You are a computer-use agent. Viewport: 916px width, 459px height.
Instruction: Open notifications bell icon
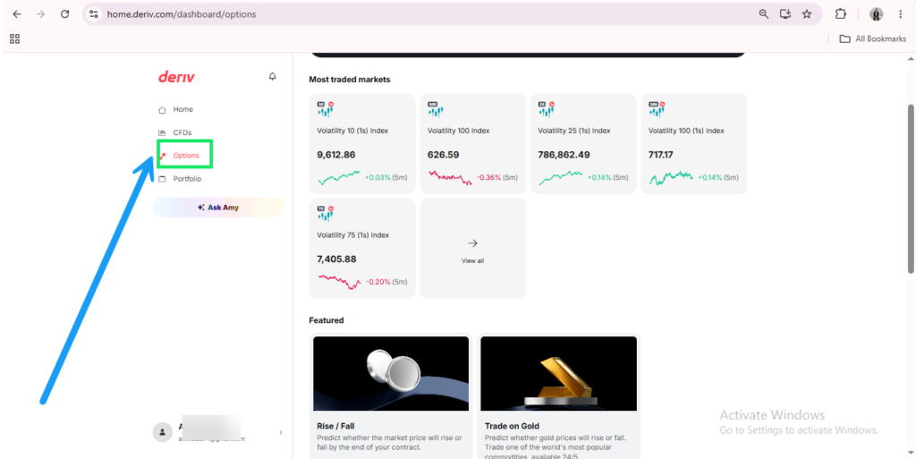pyautogui.click(x=272, y=77)
